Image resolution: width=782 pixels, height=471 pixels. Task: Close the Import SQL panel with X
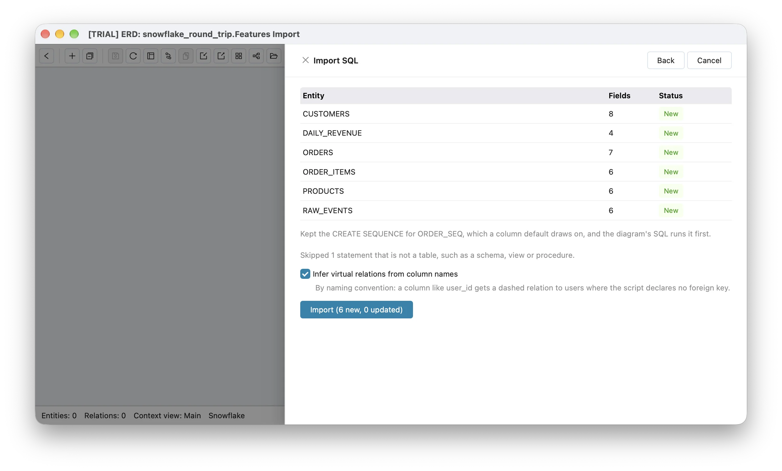tap(306, 60)
